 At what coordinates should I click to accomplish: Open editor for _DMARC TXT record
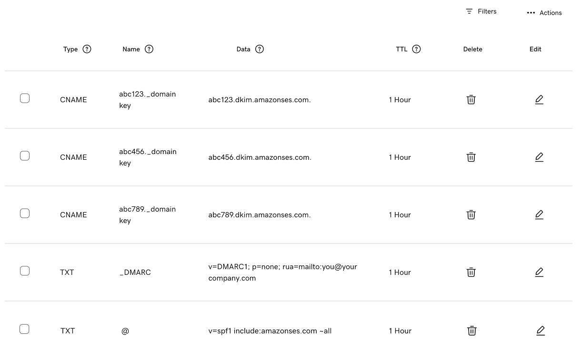539,272
